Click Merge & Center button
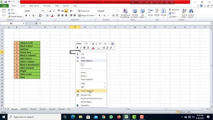Screen dimensions: 213x120 pos(86,16)
